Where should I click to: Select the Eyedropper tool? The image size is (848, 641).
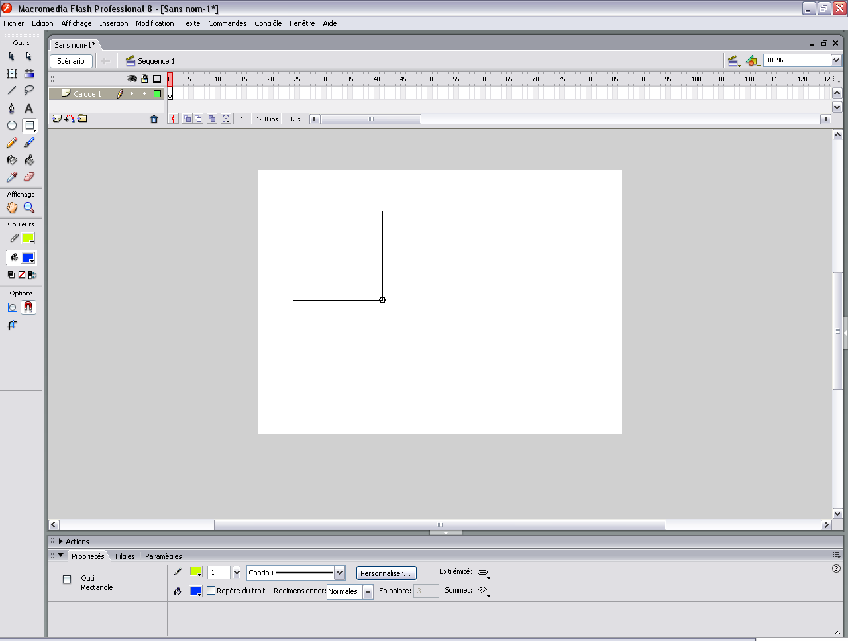12,177
